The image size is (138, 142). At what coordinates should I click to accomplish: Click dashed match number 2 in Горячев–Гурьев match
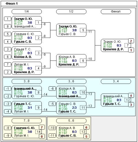[38, 38]
